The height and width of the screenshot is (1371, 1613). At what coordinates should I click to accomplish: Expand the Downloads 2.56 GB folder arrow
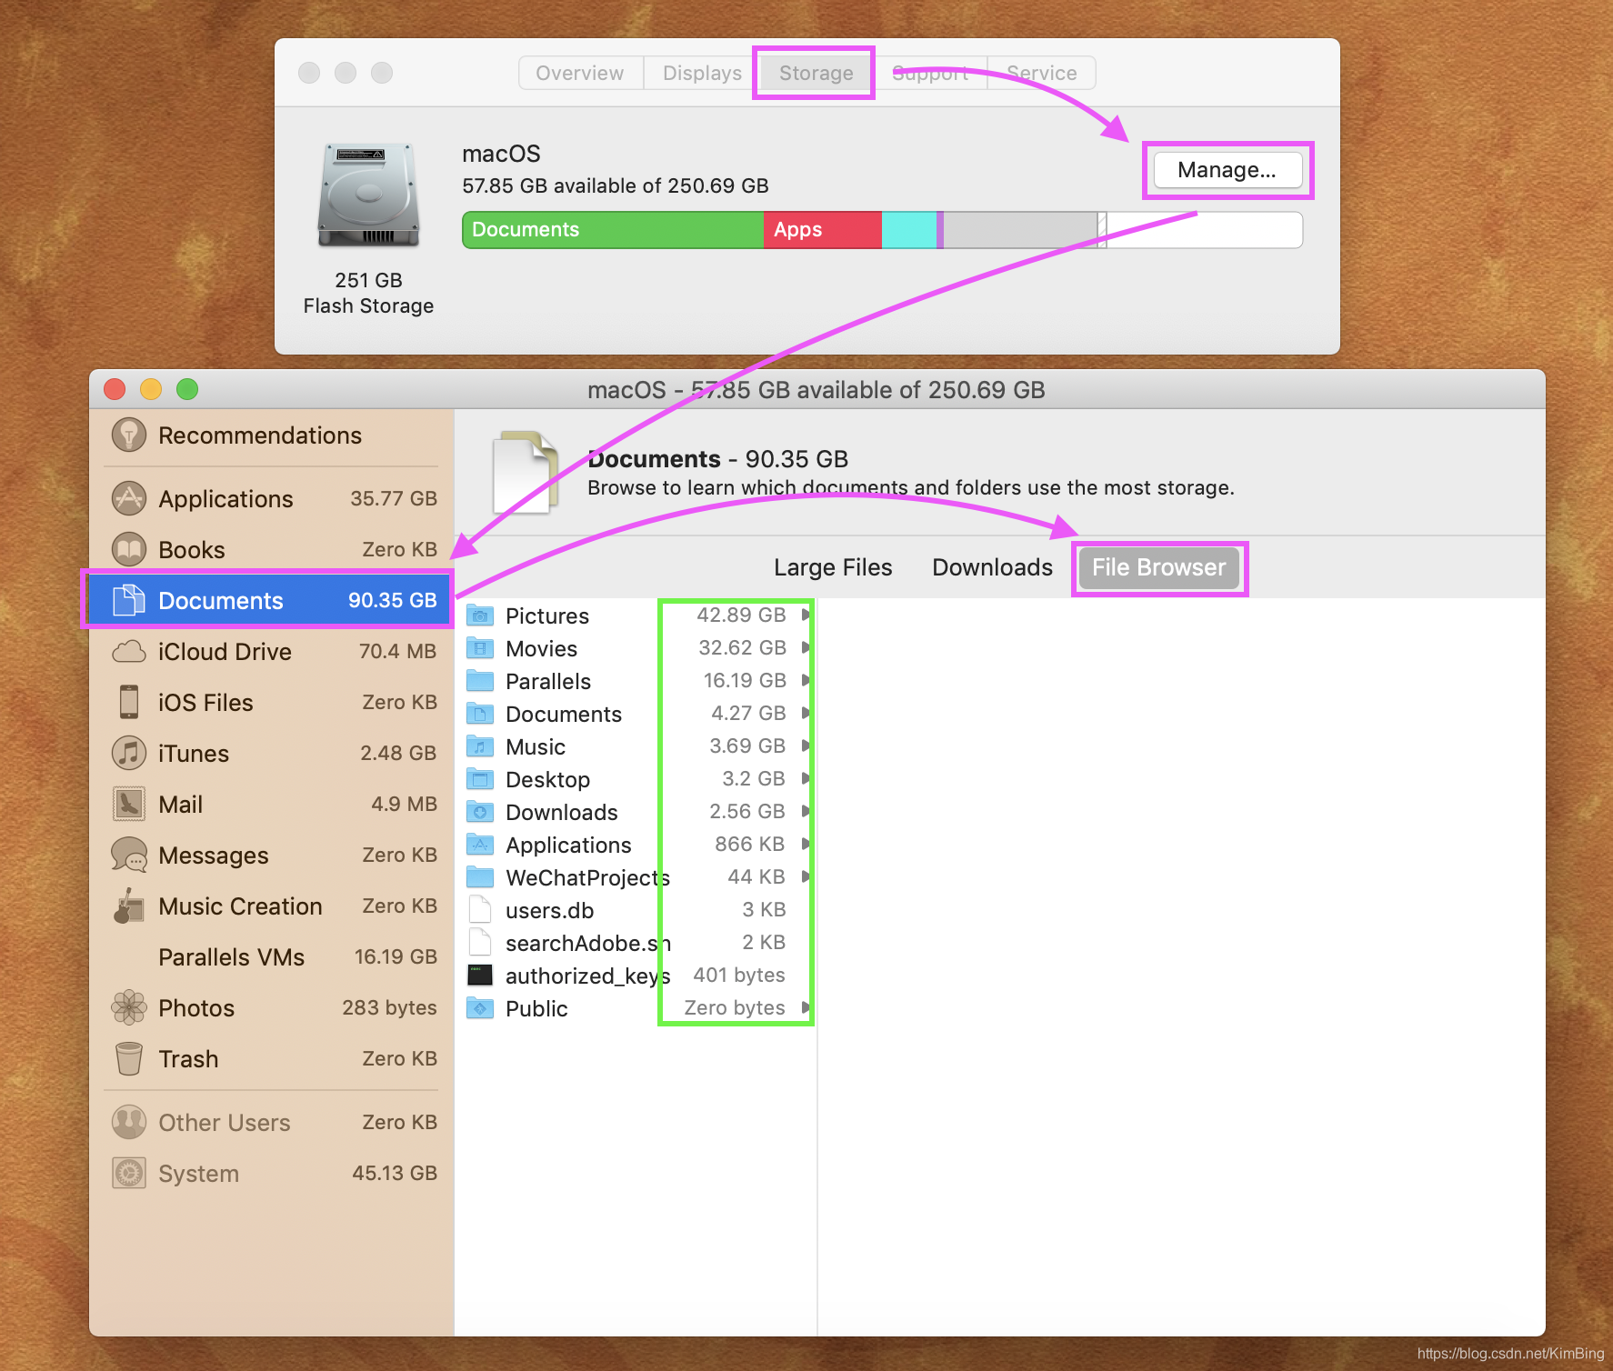tap(806, 811)
